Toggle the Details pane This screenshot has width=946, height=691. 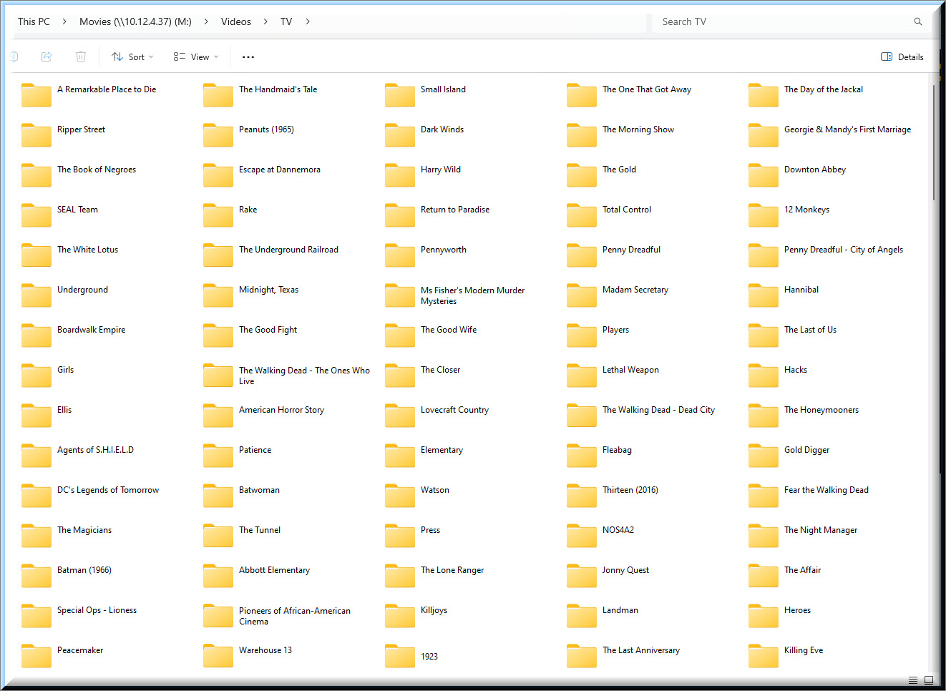902,57
